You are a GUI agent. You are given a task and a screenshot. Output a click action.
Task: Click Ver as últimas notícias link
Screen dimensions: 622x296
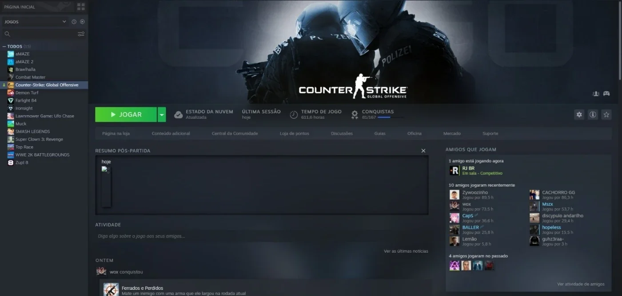coord(406,251)
